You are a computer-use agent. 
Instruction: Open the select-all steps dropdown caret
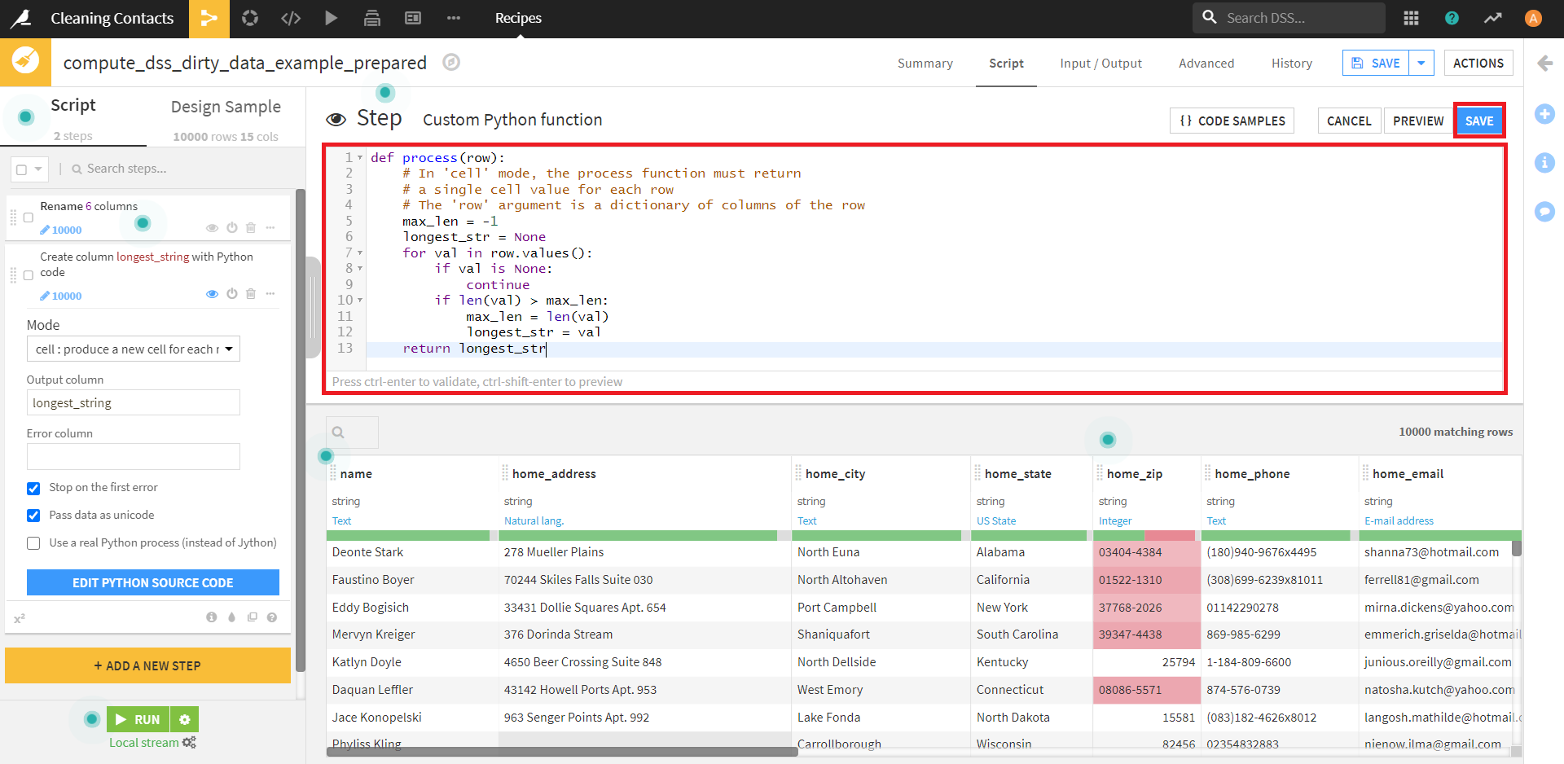click(x=38, y=169)
